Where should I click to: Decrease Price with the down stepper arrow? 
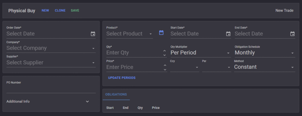point(165,70)
